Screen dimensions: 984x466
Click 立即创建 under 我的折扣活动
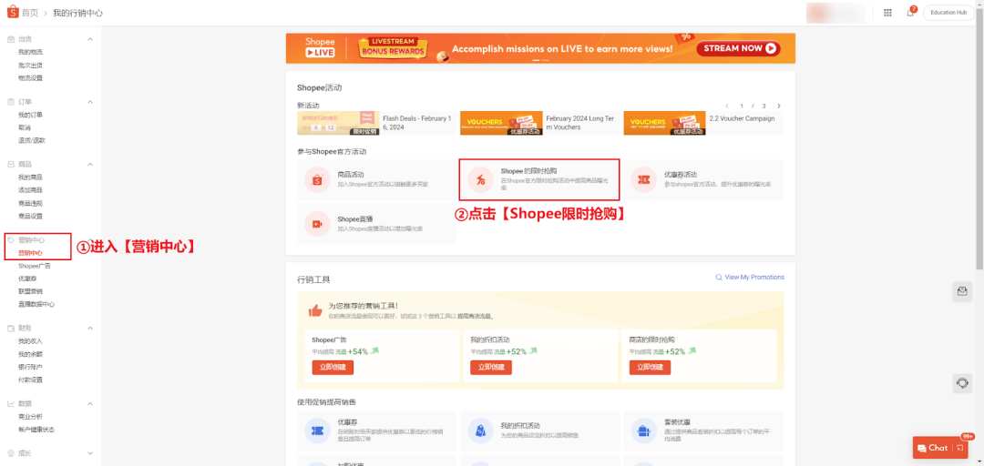click(491, 368)
